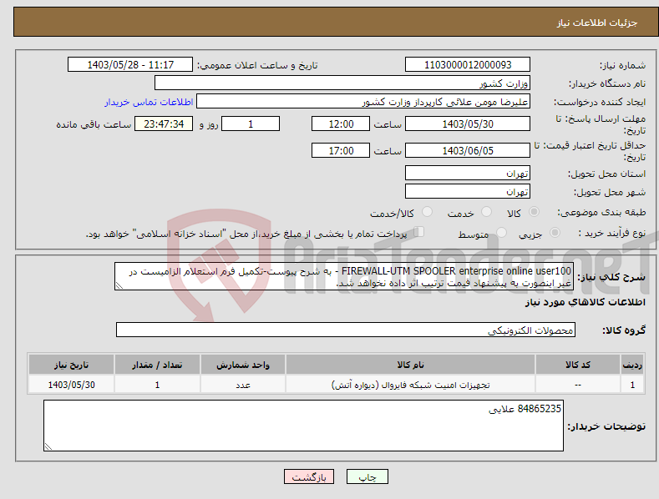Viewport: 659px width, 499px height.
Task: Toggle the Islamic treasury documents payment checkbox
Action: [419, 232]
